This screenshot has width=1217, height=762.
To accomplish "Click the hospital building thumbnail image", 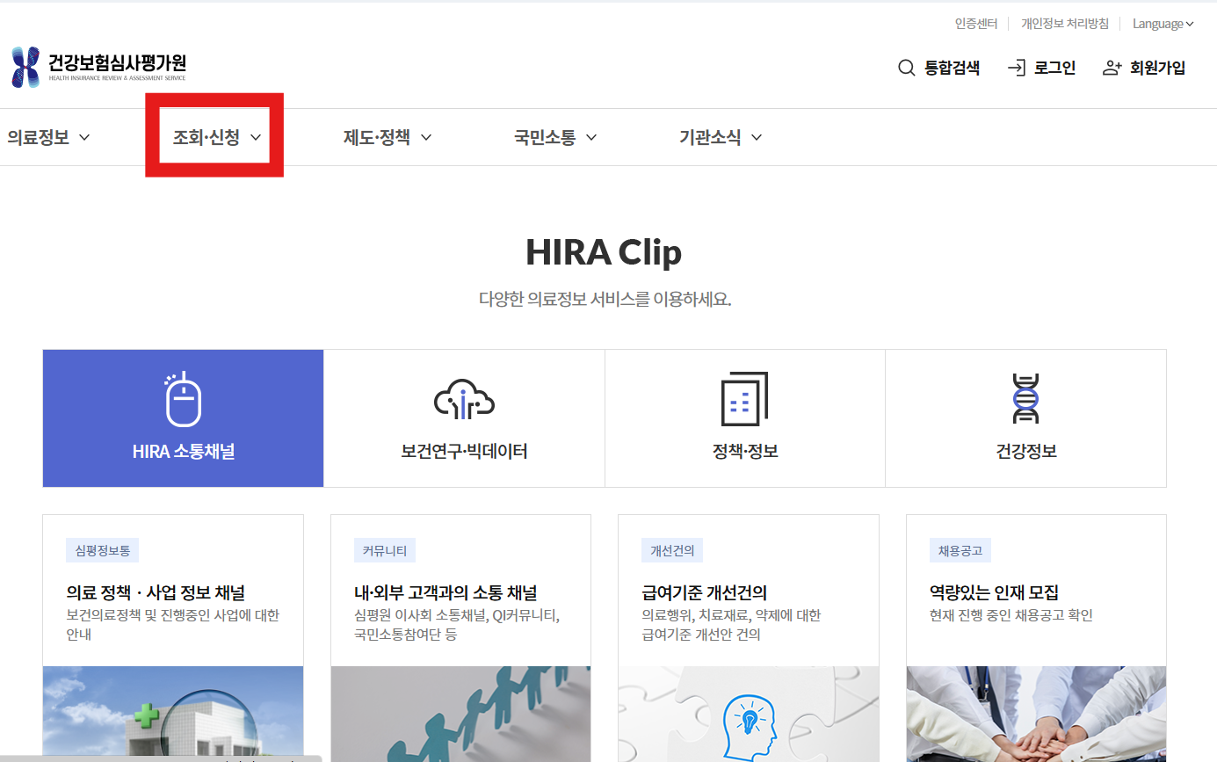I will point(173,714).
